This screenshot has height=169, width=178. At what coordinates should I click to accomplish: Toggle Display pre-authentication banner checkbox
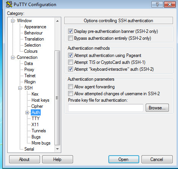pos(70,31)
